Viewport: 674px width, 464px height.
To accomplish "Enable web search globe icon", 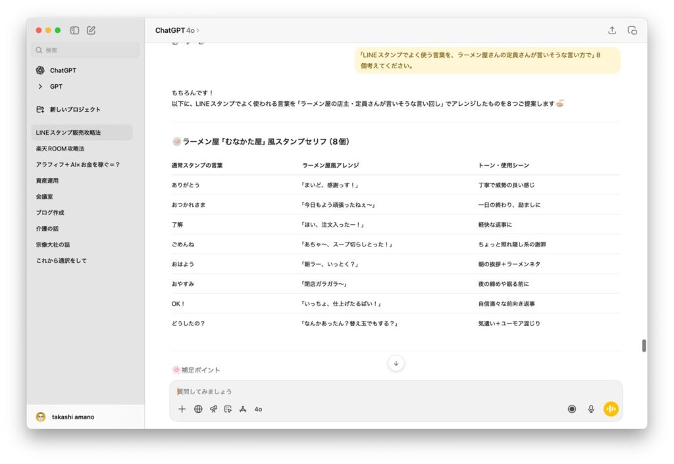I will point(198,409).
